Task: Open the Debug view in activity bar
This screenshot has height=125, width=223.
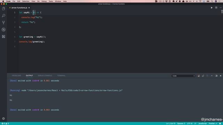Action: (3, 30)
